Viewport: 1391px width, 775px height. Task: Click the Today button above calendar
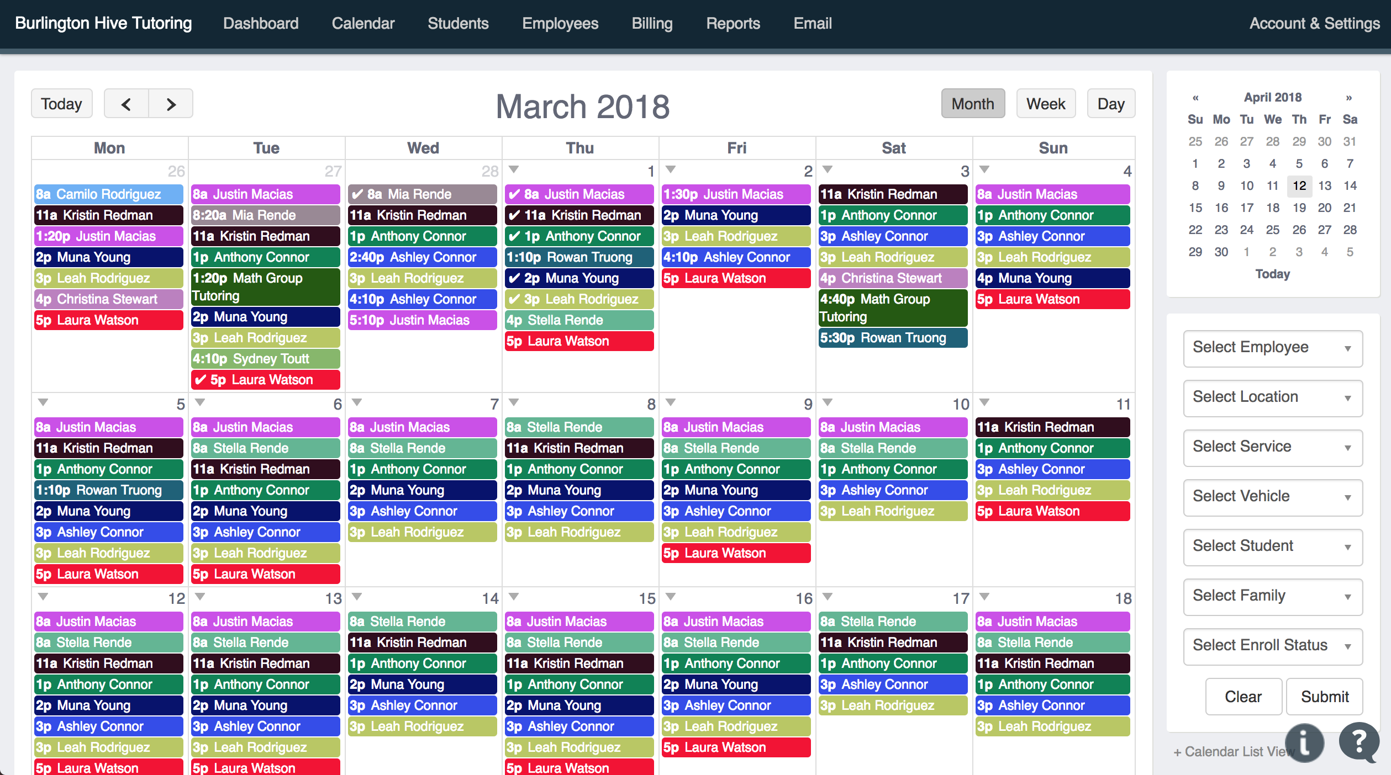tap(61, 104)
